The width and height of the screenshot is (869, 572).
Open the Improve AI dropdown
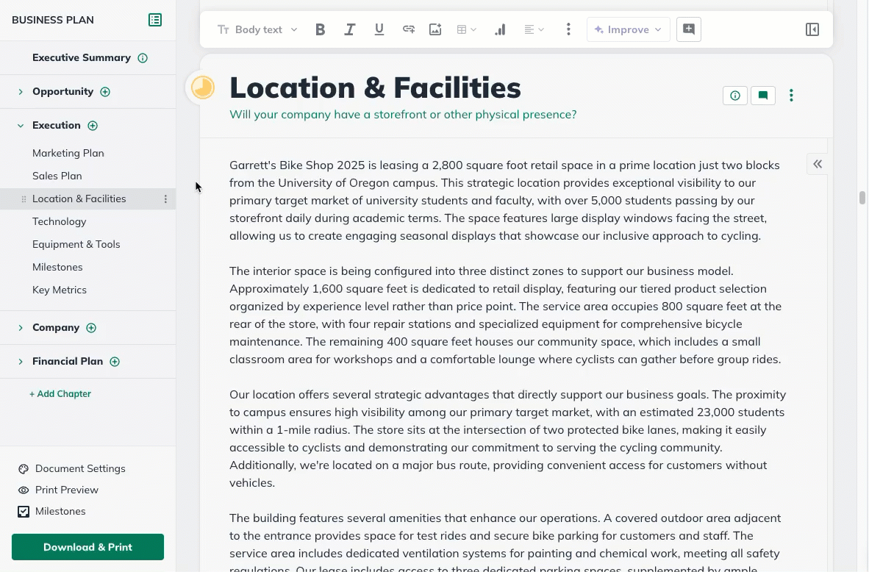tap(629, 29)
